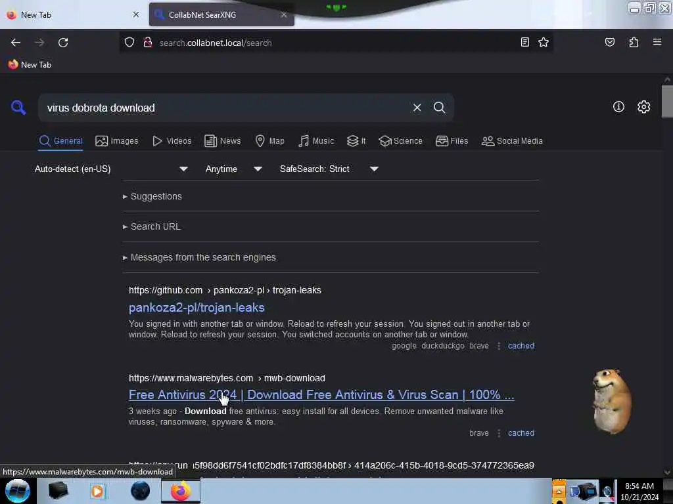This screenshot has height=504, width=673.
Task: Click the hamster desktop mascot
Action: tap(611, 402)
